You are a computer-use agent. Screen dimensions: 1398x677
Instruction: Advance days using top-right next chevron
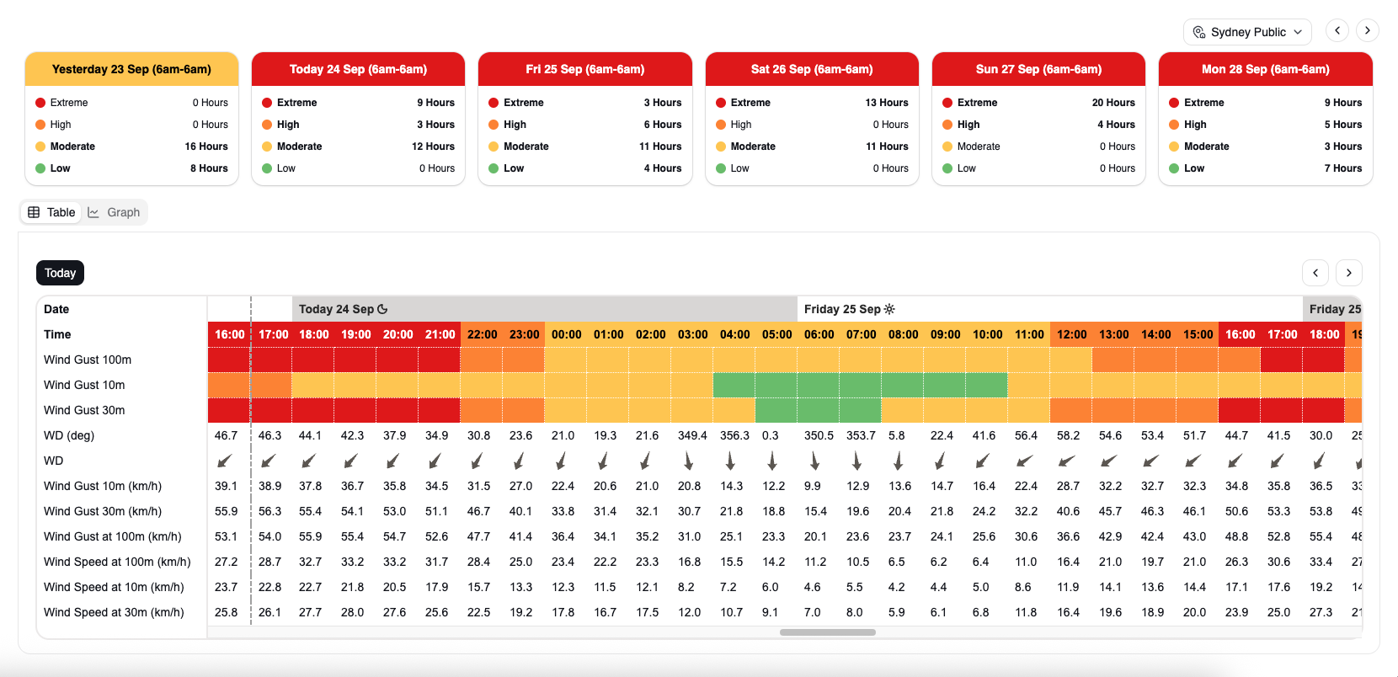(1368, 30)
